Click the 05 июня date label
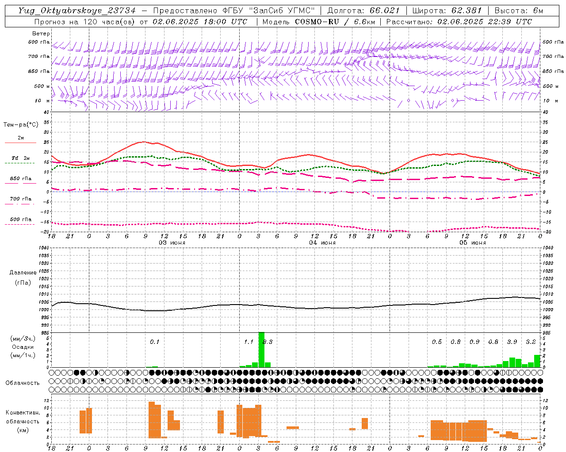566x452 pixels. coord(473,243)
